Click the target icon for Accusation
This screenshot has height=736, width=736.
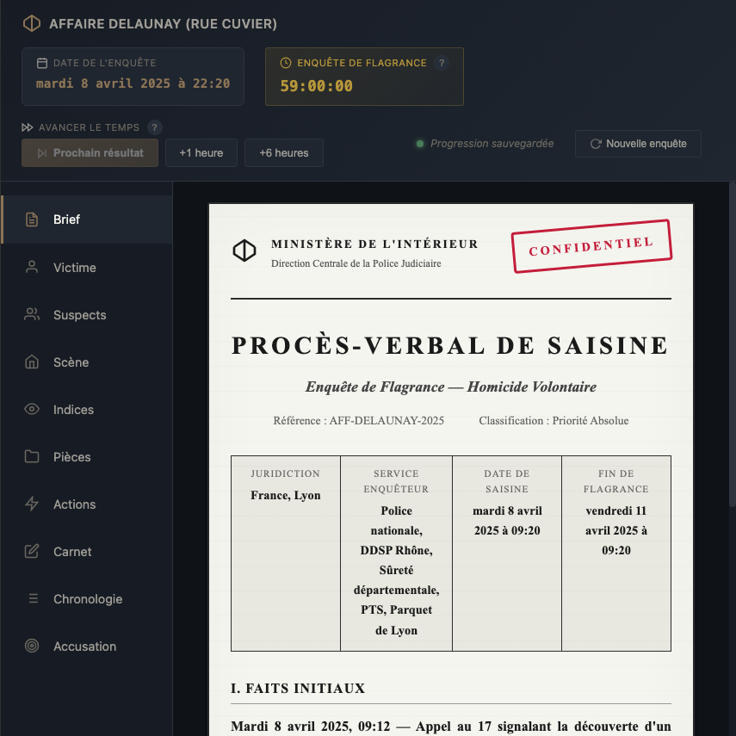point(32,646)
